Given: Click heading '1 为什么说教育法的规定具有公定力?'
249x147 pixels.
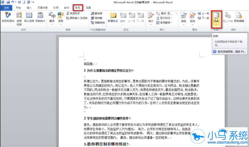Looking at the screenshot, I should 108,71.
